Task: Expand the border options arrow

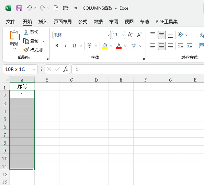Action: coord(96,46)
